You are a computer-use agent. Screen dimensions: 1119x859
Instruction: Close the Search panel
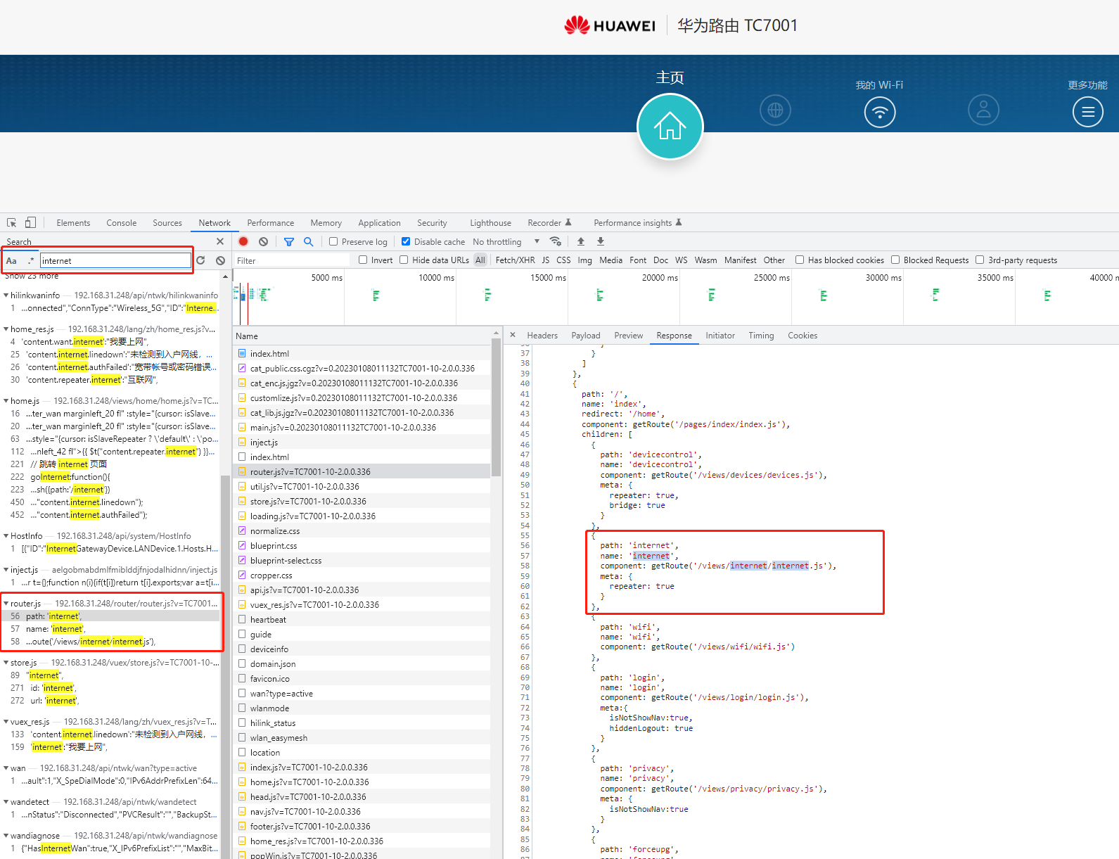220,241
